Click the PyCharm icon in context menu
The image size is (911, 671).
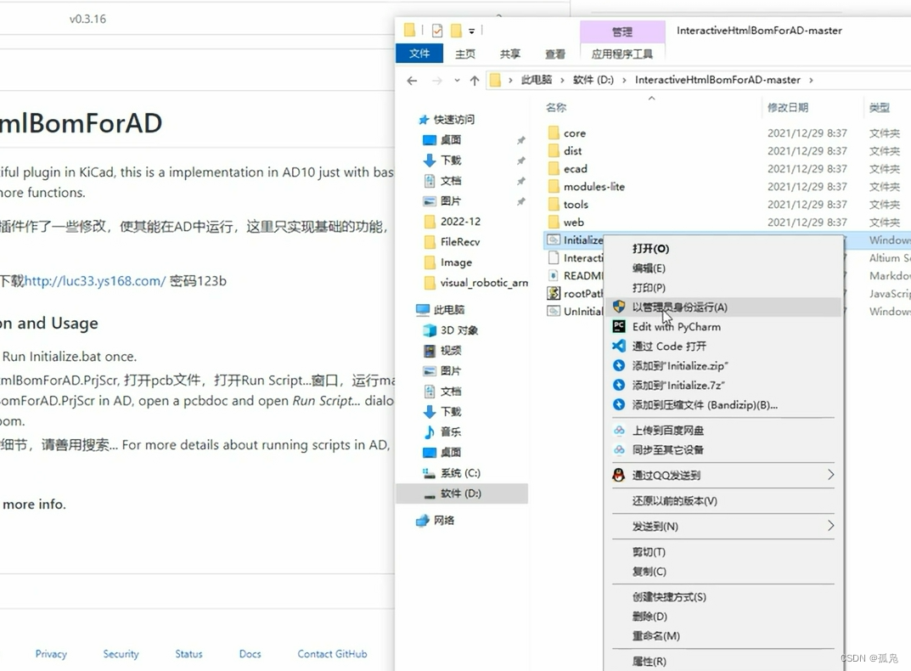click(x=619, y=327)
